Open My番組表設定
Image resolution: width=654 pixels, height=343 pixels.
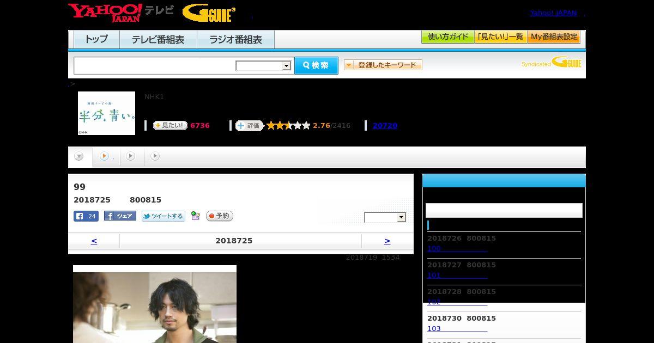point(554,37)
